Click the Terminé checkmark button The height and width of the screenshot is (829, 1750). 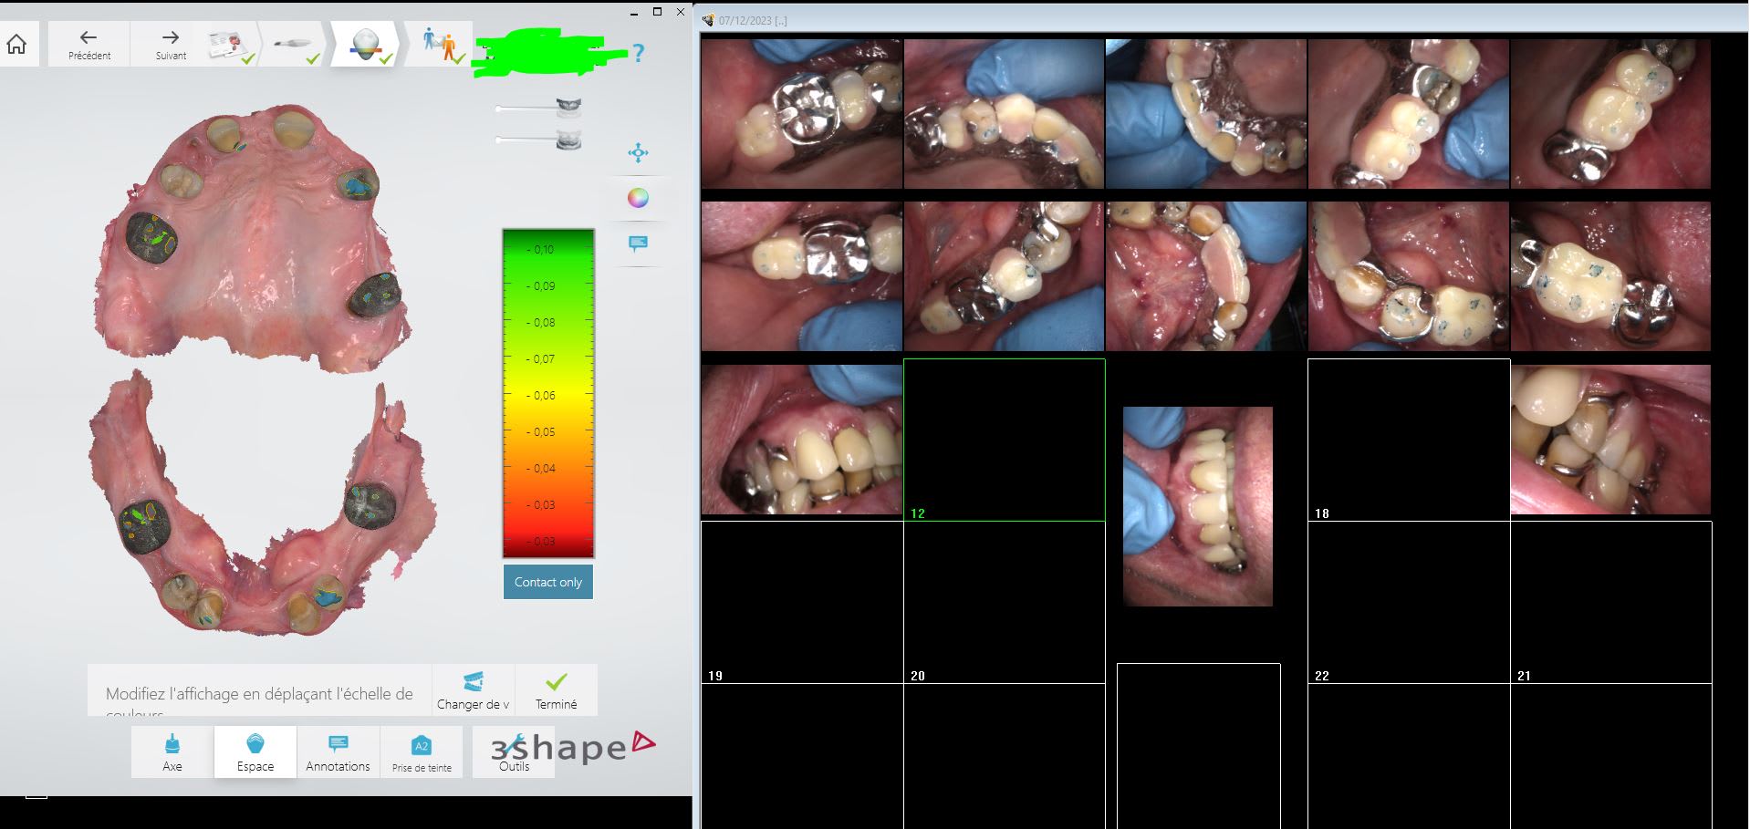click(556, 690)
